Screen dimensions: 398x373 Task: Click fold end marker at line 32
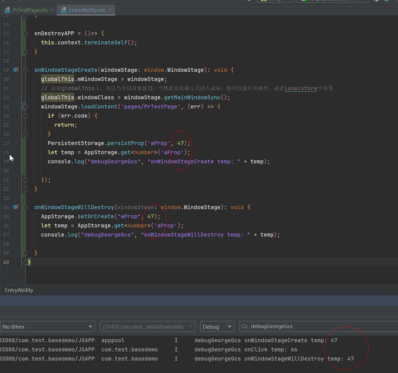click(25, 189)
